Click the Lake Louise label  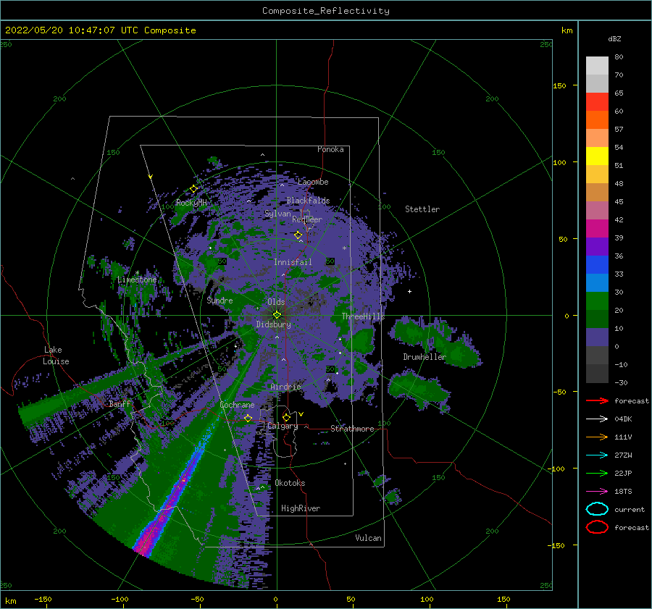point(56,356)
